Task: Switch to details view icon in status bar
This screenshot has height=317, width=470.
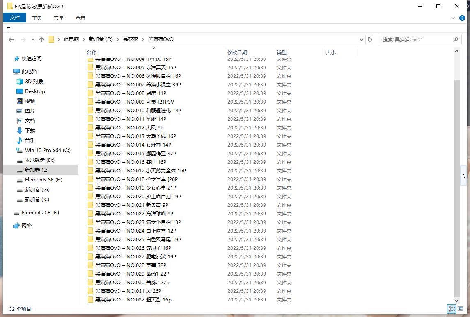Action: 452,309
